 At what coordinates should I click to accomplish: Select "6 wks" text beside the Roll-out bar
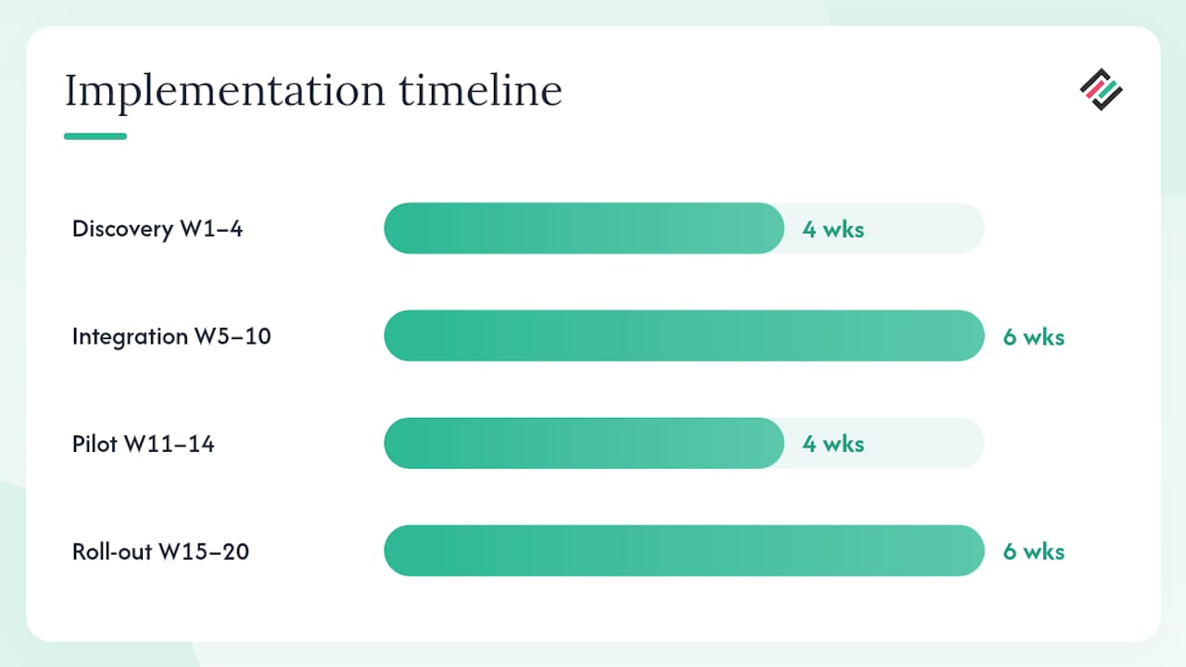pos(1034,551)
